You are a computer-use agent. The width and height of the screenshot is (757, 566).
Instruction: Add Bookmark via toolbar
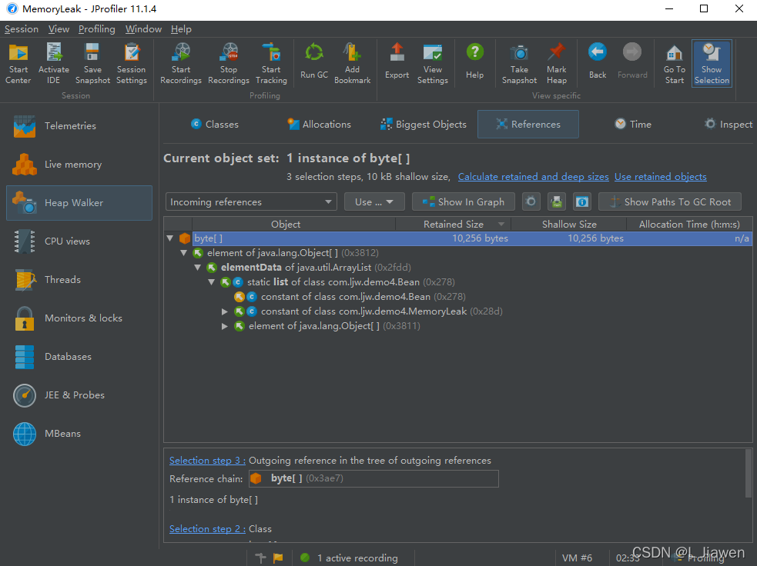click(x=353, y=64)
